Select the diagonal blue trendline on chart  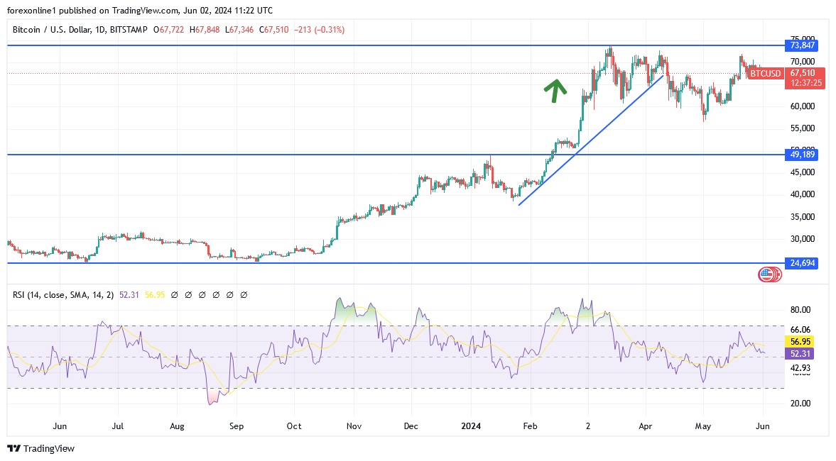click(x=591, y=140)
